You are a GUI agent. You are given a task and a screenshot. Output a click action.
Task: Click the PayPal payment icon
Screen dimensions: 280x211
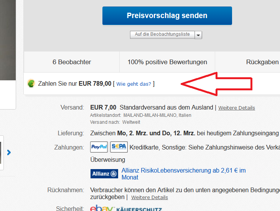point(99,147)
